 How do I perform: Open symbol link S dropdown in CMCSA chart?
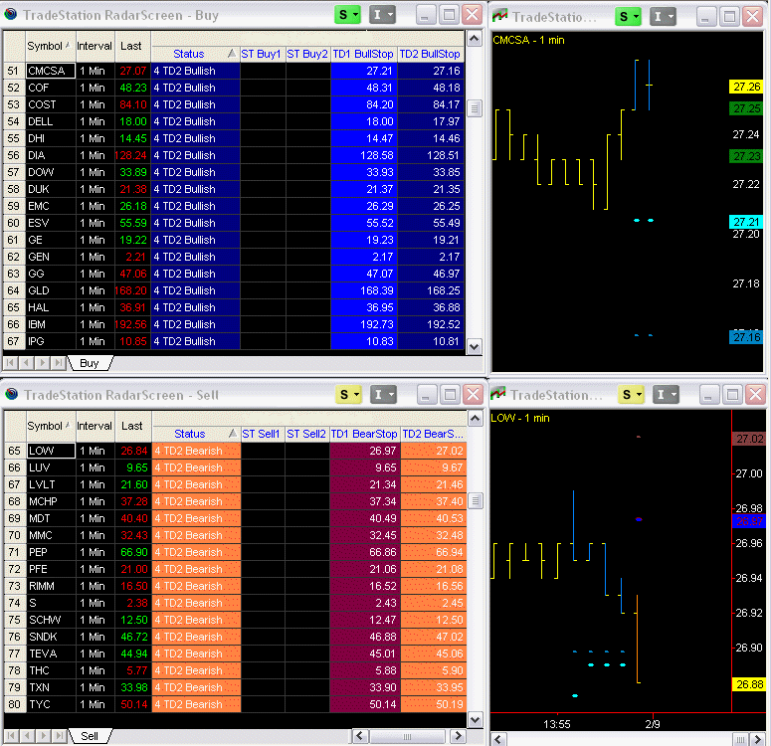[x=628, y=17]
